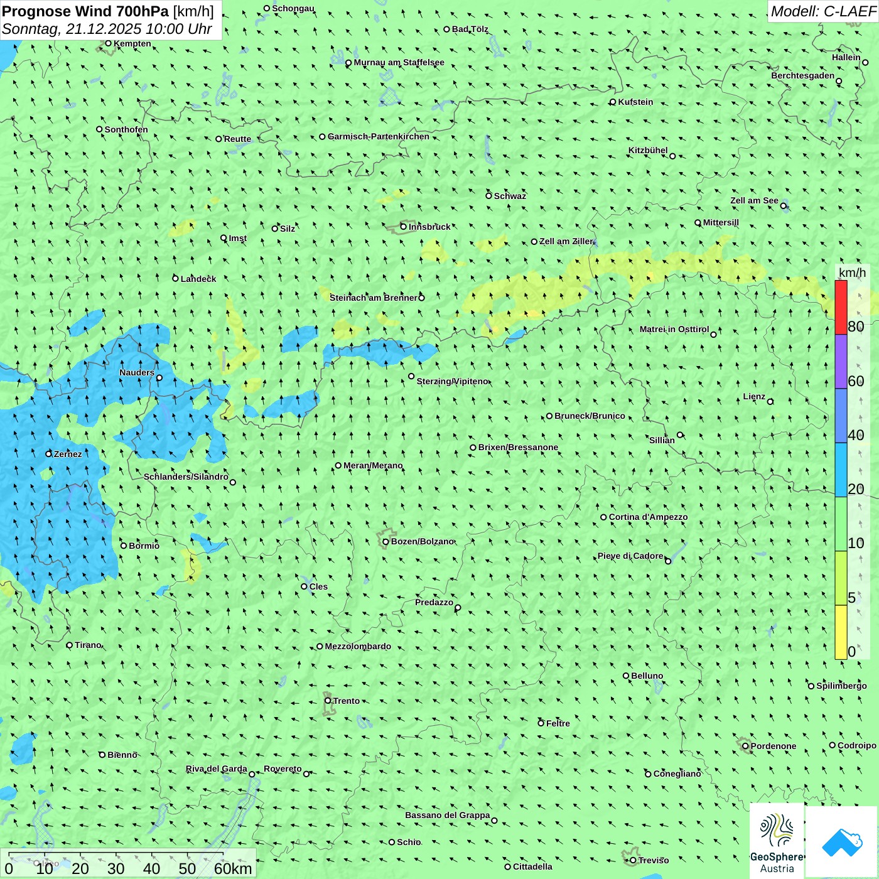Click the Cortina d'Ampezzo marker

pos(603,517)
